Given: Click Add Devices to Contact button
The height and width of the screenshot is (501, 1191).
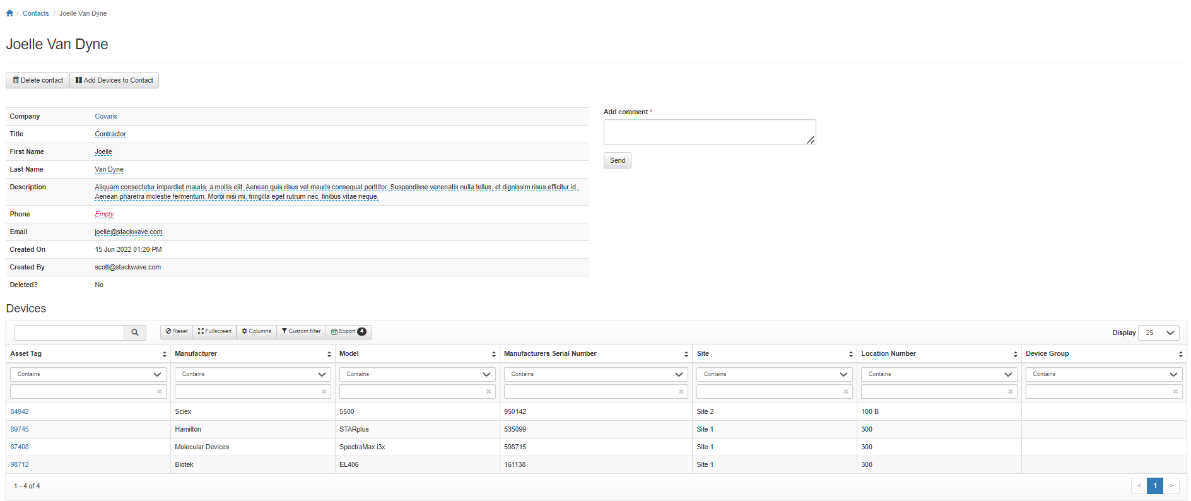Looking at the screenshot, I should tap(114, 80).
